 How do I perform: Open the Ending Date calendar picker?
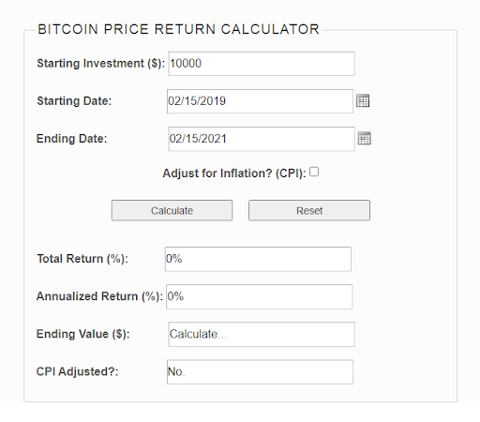pyautogui.click(x=365, y=139)
